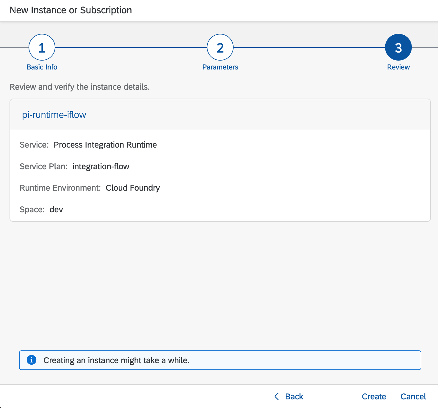Select step 3 Review circle

tap(398, 47)
